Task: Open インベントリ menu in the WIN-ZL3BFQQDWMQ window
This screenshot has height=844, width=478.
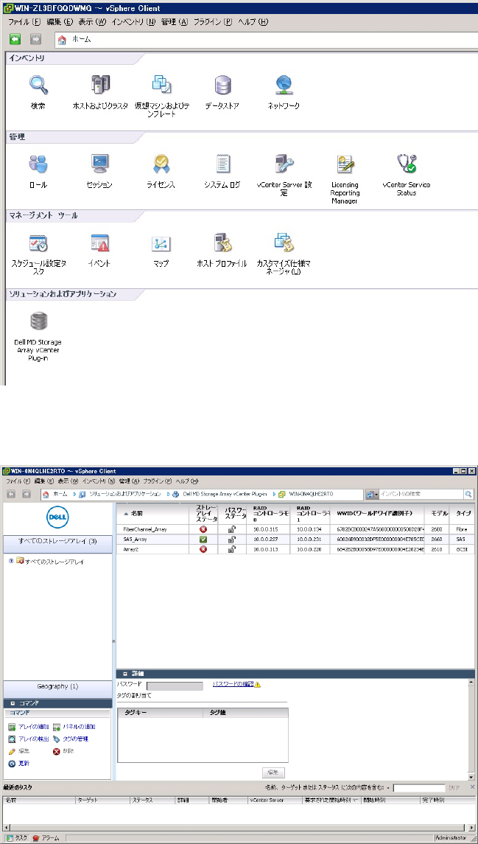Action: [x=133, y=23]
